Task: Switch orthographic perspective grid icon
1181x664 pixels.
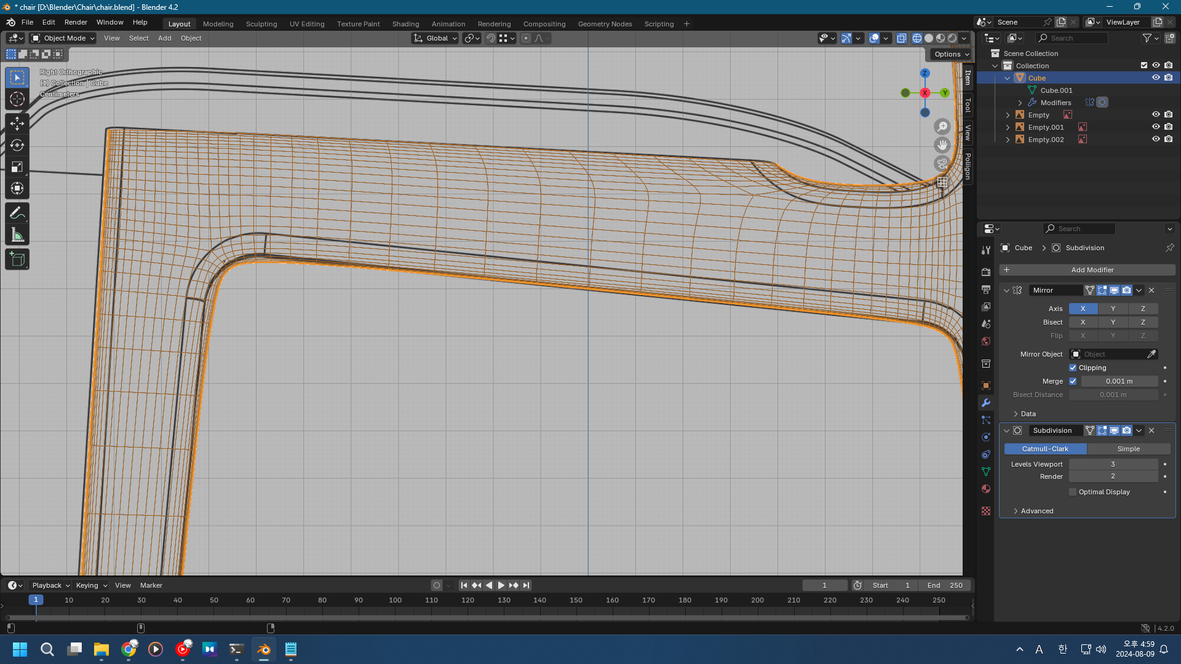Action: [x=942, y=182]
